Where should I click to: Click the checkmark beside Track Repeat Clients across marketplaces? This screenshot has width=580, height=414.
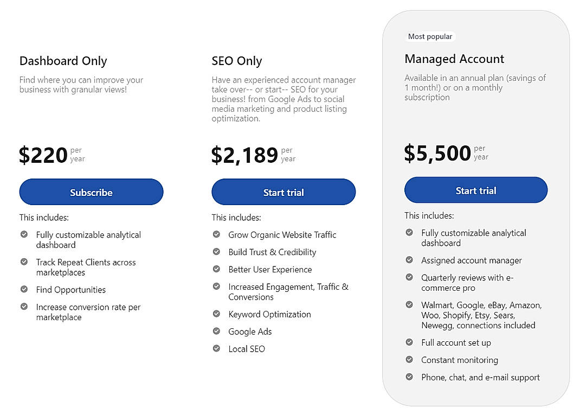24,262
